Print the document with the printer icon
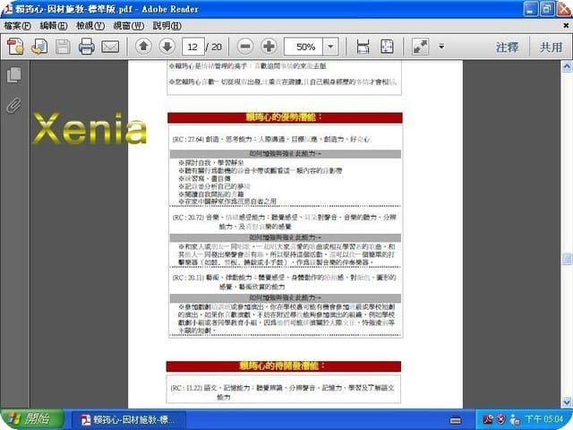Screen dimensions: 573x430 click(x=87, y=47)
